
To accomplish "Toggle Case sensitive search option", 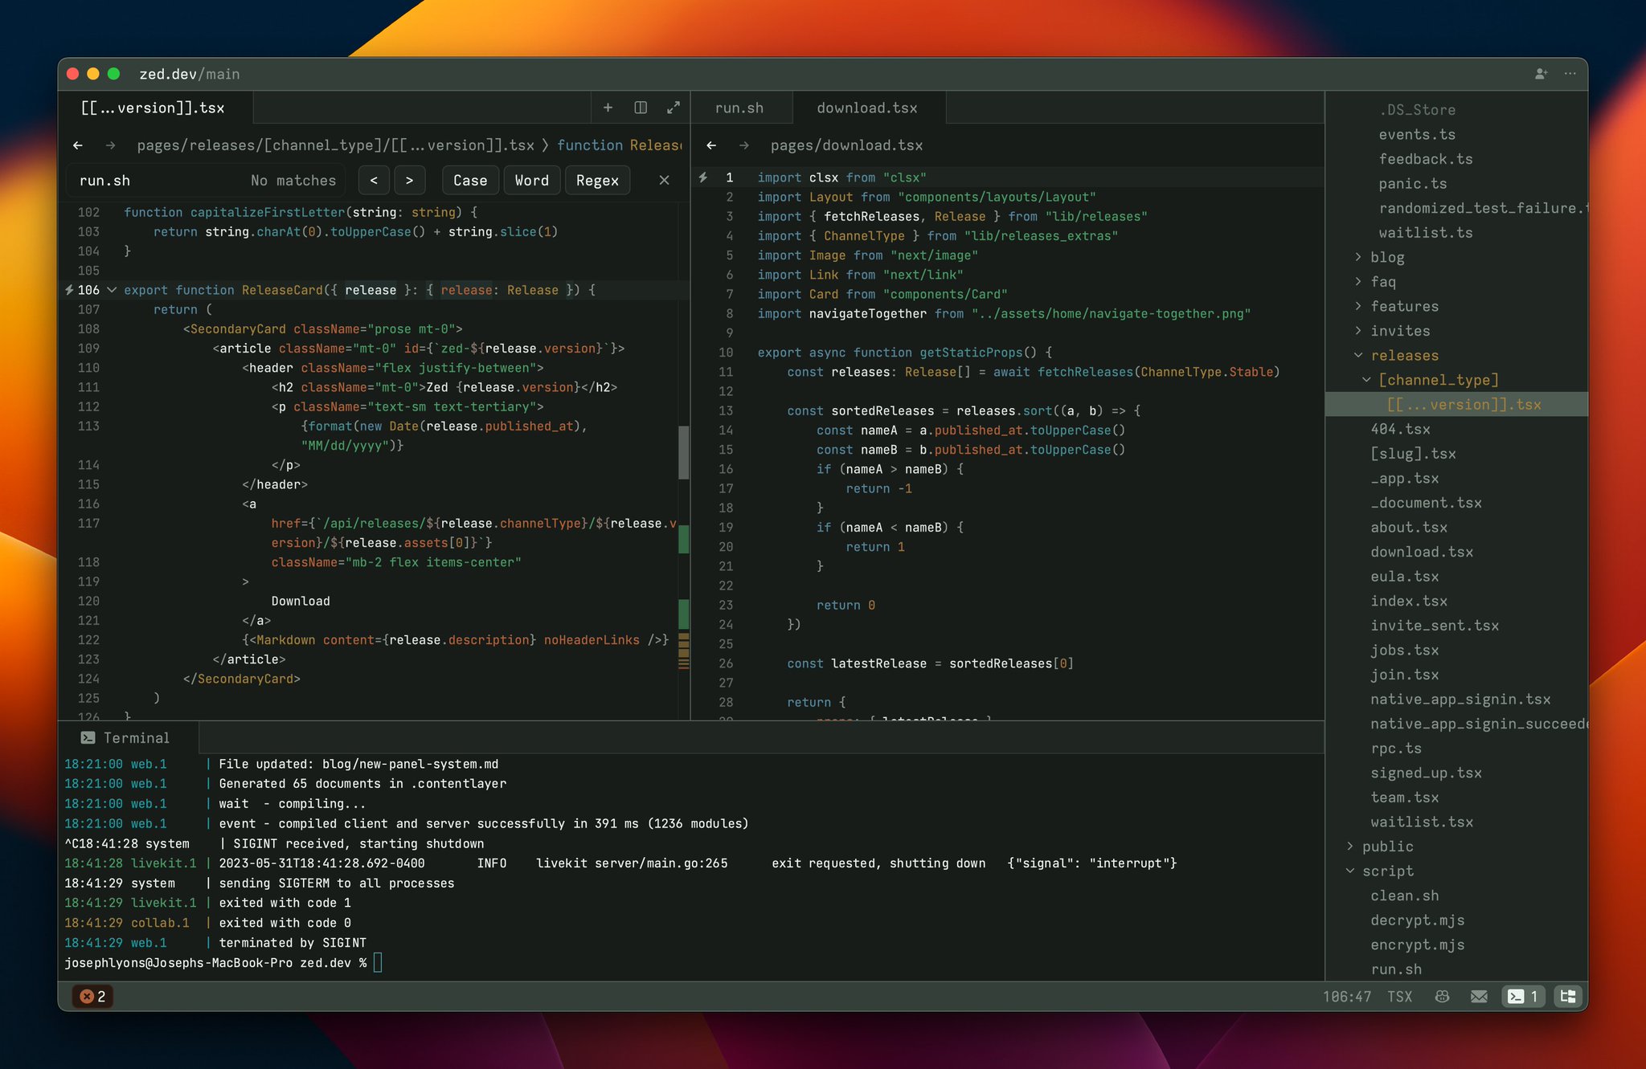I will pyautogui.click(x=470, y=181).
